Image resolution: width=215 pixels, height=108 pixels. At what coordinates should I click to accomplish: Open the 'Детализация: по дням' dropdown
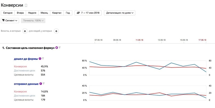click(x=120, y=13)
